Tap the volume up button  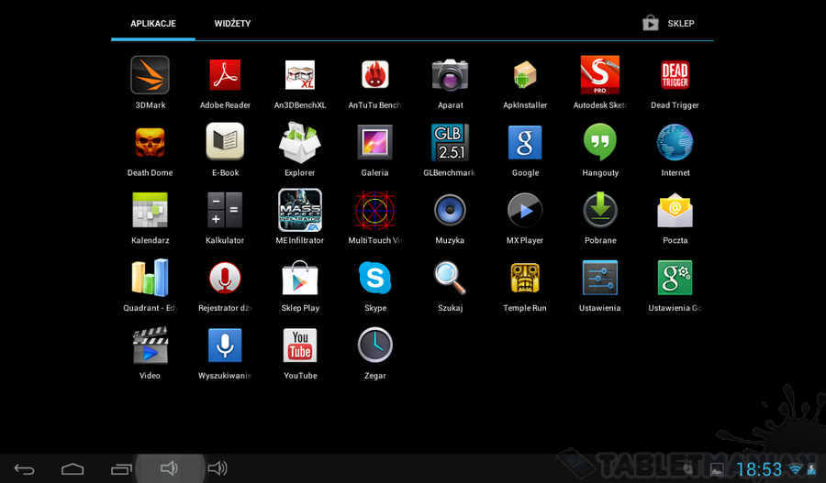click(x=218, y=468)
